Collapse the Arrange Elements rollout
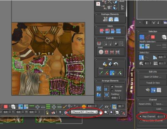 [97, 81]
